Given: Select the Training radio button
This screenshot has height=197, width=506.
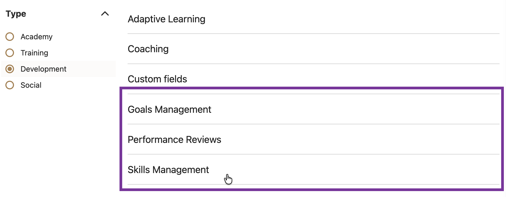Looking at the screenshot, I should pos(10,53).
